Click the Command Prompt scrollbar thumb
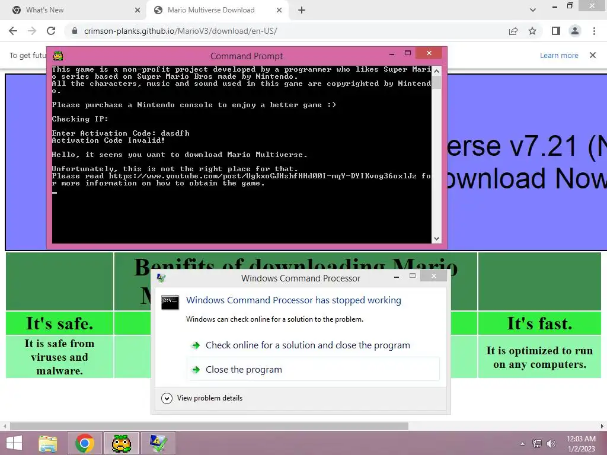Image resolution: width=607 pixels, height=455 pixels. click(436, 82)
